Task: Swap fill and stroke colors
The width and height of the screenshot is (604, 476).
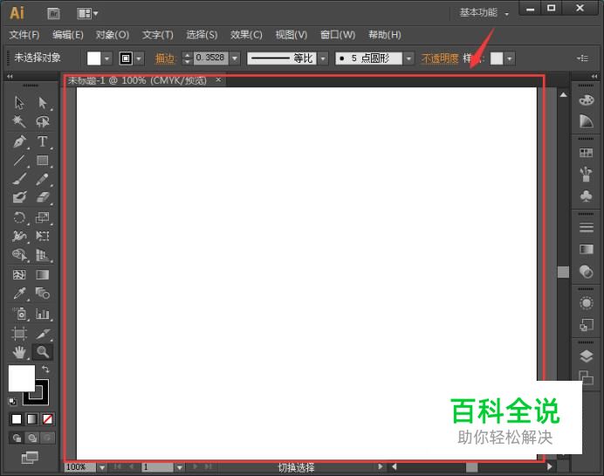Action: (x=45, y=369)
